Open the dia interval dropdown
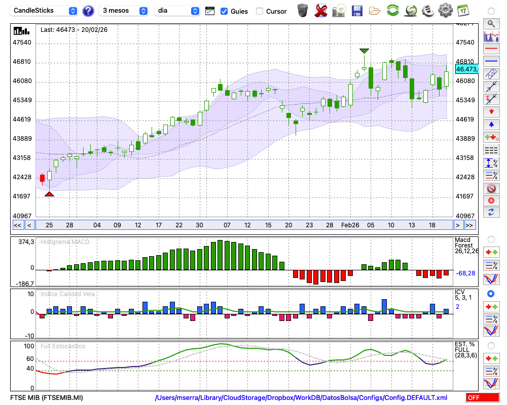Image resolution: width=507 pixels, height=405 pixels. coord(176,11)
